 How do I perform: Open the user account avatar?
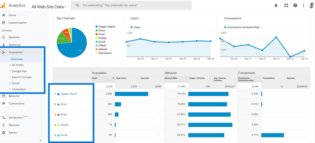(x=312, y=6)
